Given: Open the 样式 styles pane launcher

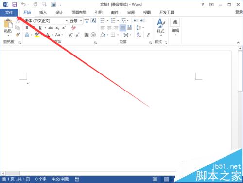Looking at the screenshot, I should pyautogui.click(x=166, y=43).
